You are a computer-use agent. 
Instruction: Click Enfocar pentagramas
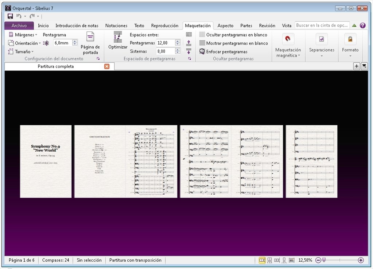coord(224,52)
